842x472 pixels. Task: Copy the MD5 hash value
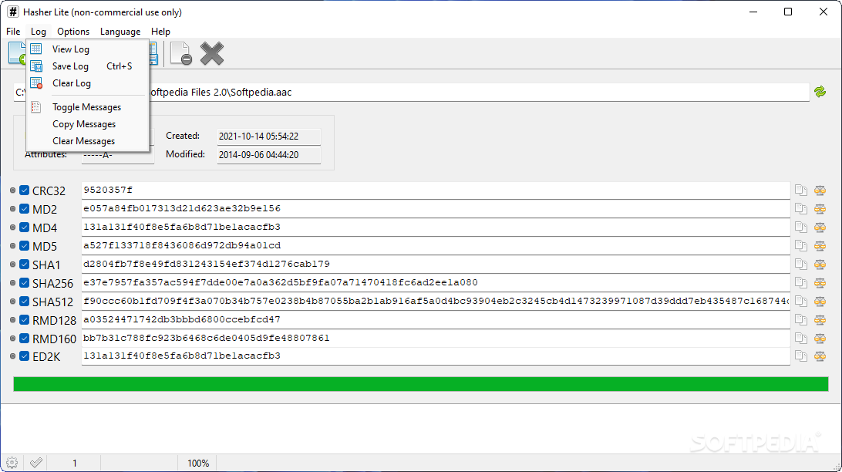point(801,246)
